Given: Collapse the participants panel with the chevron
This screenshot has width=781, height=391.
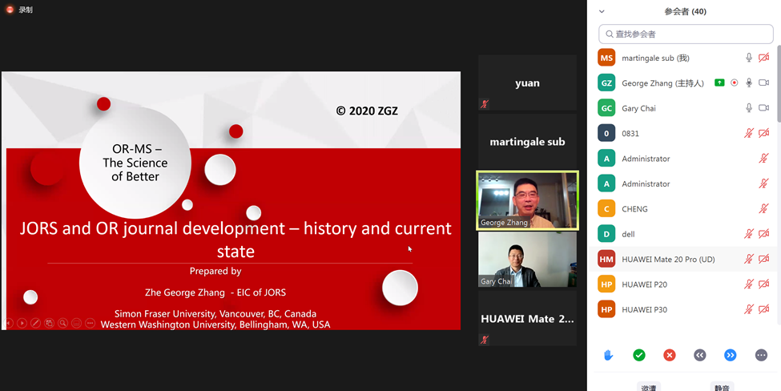Looking at the screenshot, I should point(602,11).
